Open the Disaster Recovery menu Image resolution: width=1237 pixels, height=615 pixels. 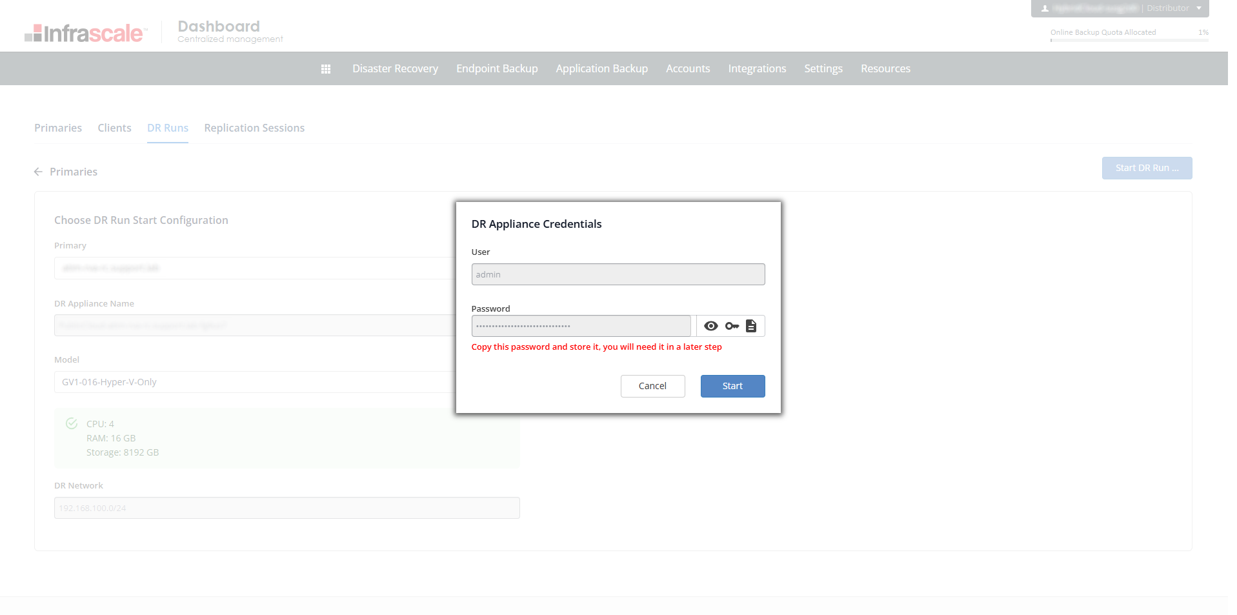395,68
